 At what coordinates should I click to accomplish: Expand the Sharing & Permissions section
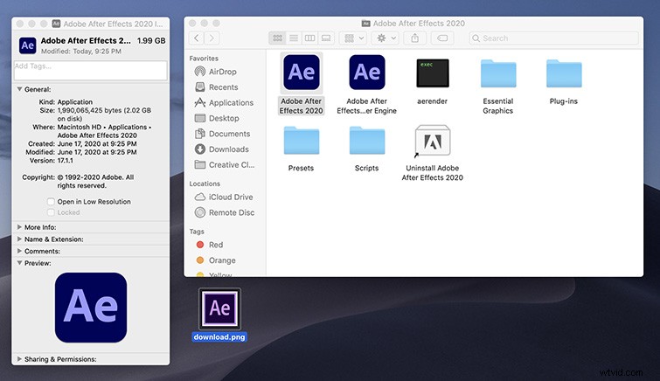[19, 359]
